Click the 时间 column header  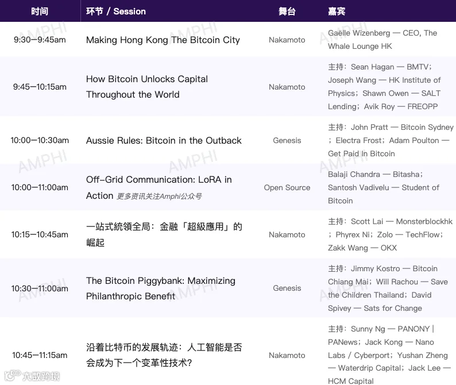[x=40, y=11]
